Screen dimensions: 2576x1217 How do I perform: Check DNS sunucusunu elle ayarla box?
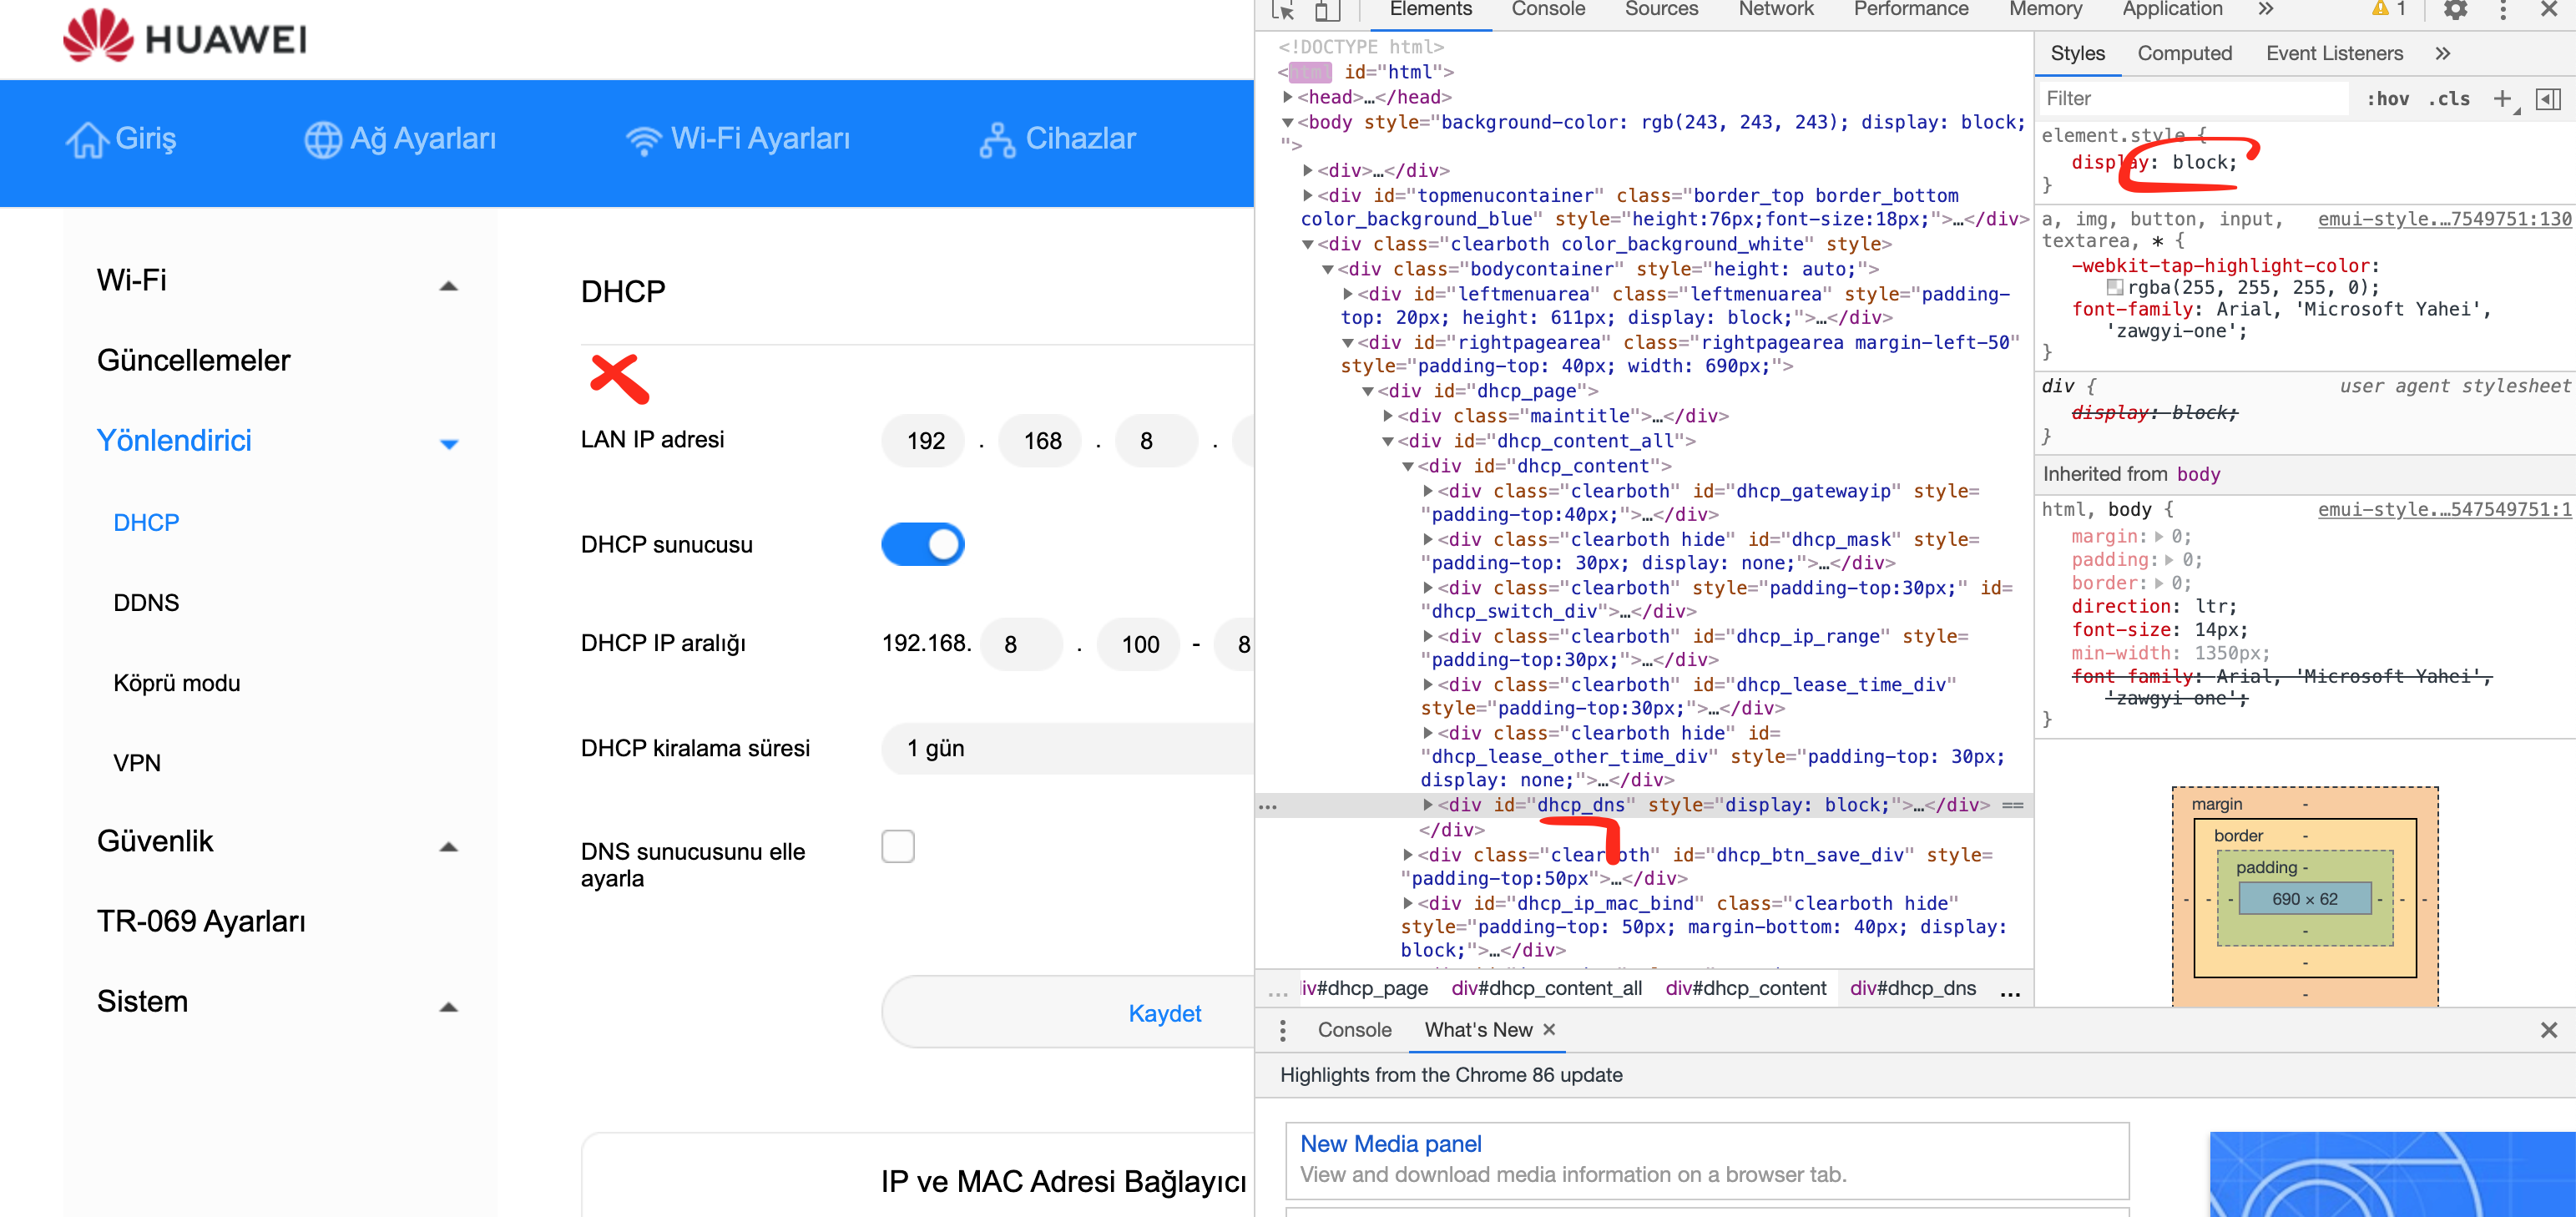[897, 846]
